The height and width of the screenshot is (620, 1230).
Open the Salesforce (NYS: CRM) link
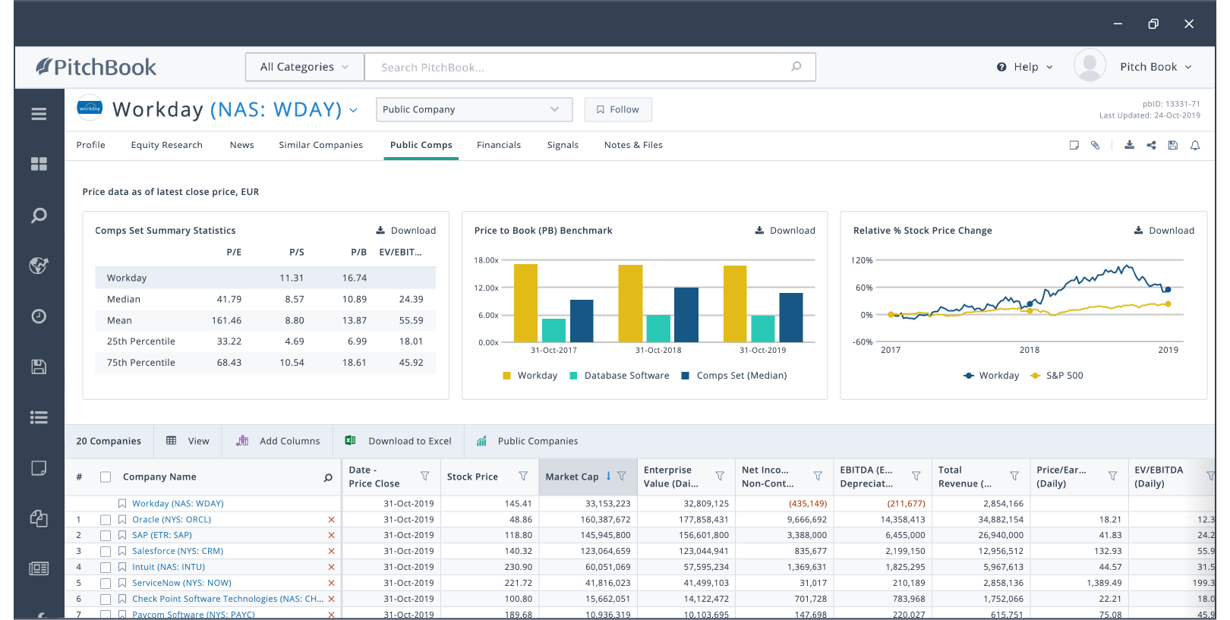[x=178, y=552]
